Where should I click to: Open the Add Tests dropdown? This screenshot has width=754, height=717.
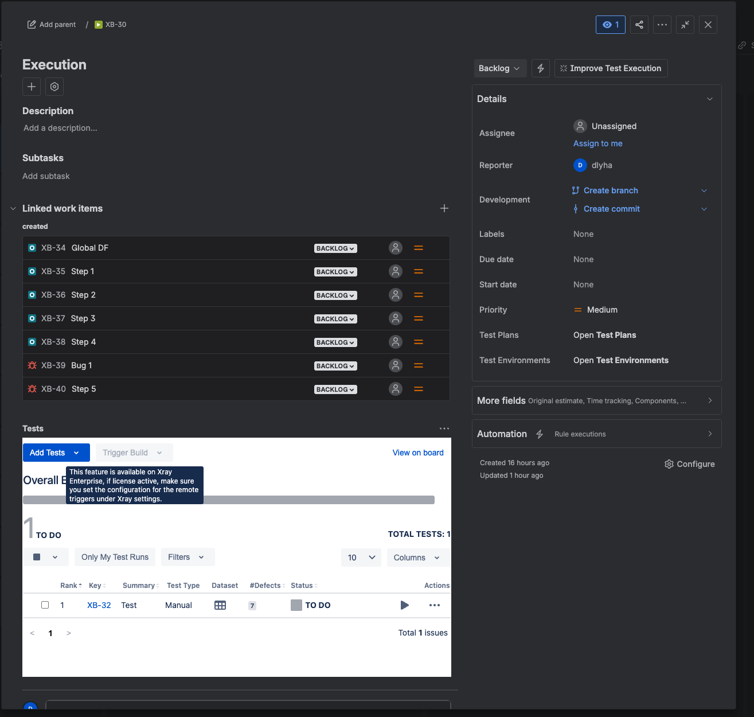[x=56, y=453]
